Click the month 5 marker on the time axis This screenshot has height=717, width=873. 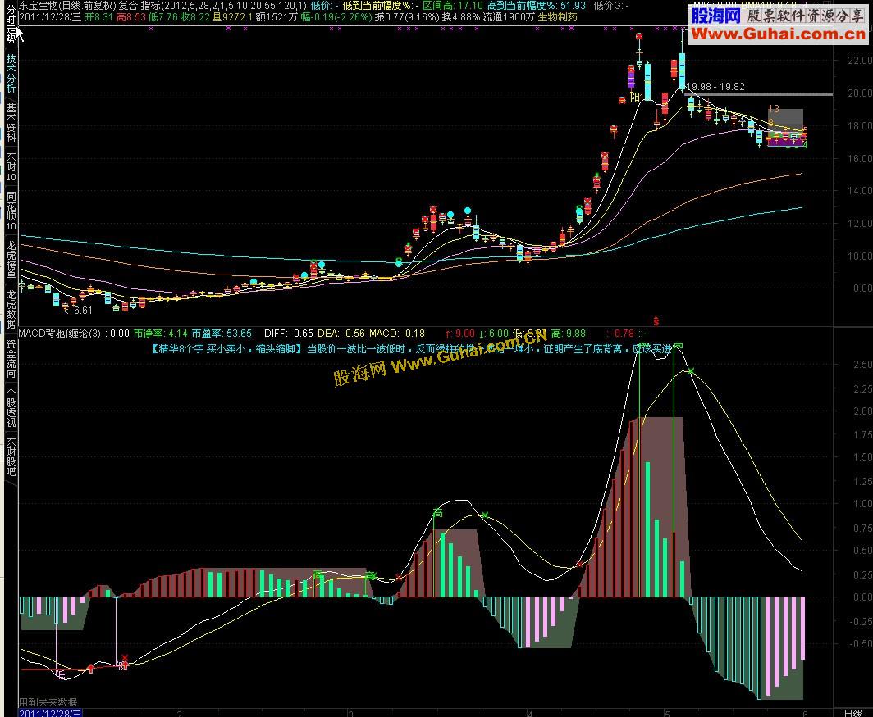tap(666, 713)
